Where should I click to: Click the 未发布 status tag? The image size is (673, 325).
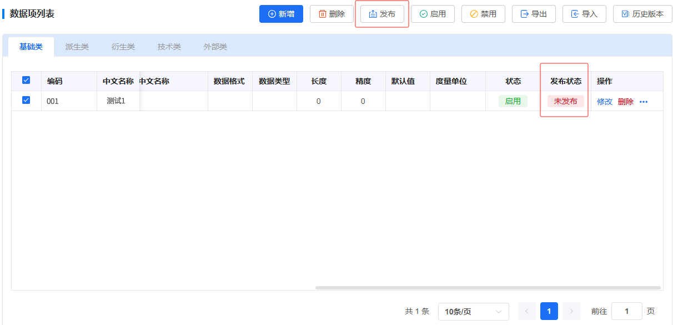[566, 101]
